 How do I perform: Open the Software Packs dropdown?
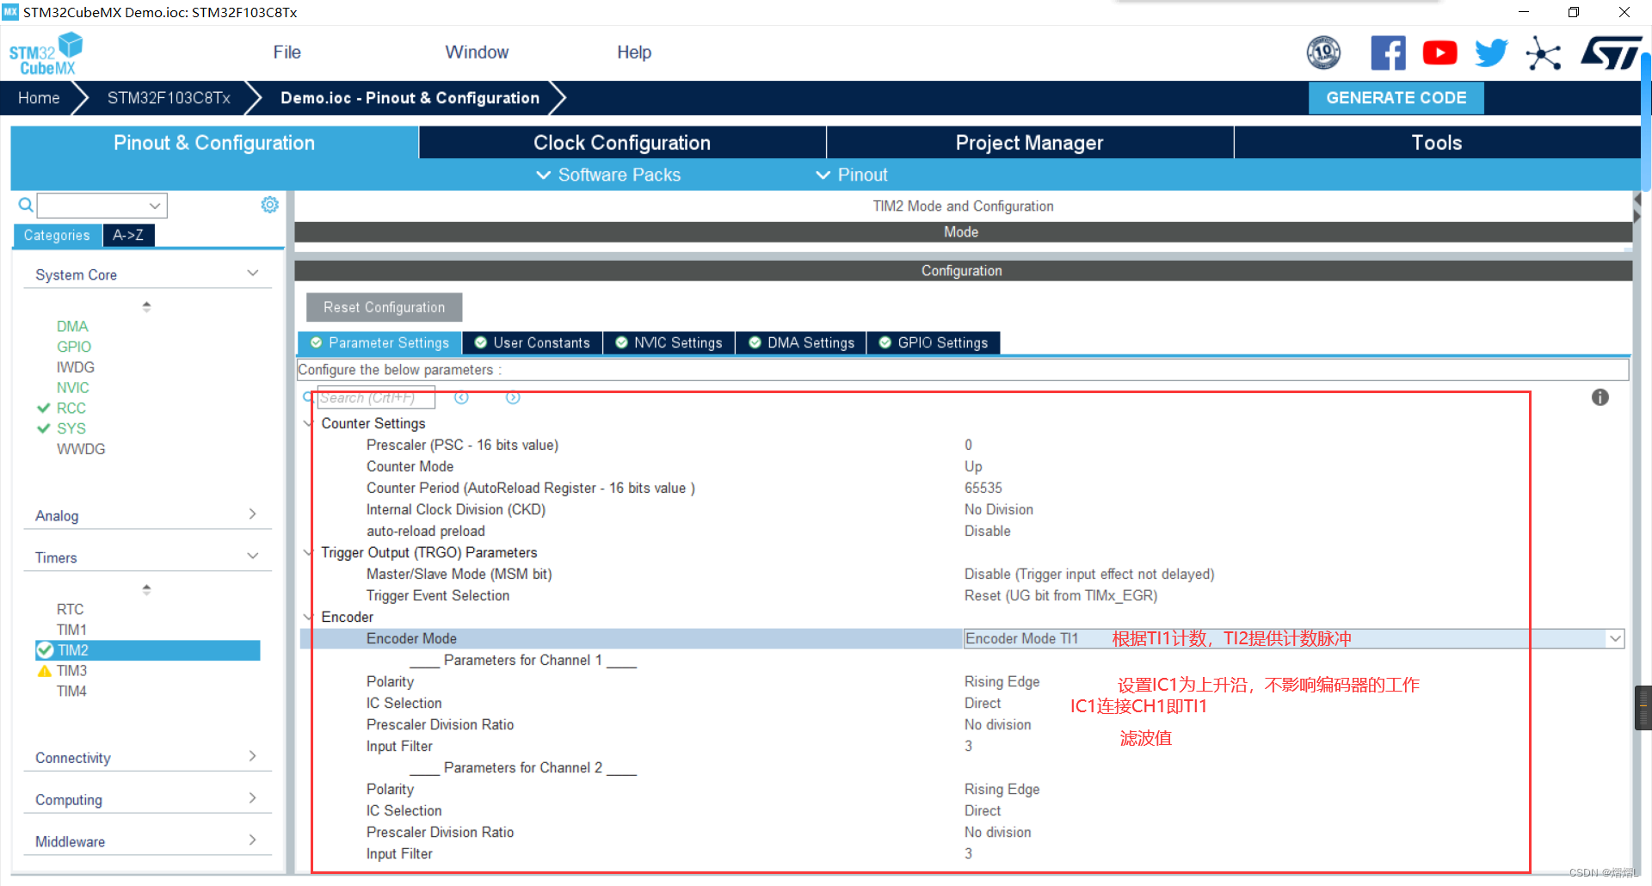click(608, 175)
